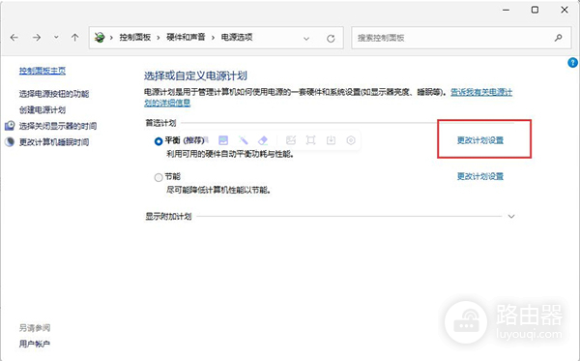Click the crop frame icon in the faded toolbar
The image size is (580, 361).
point(310,140)
